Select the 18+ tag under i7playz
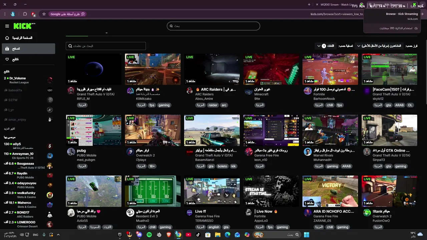The height and width of the screenshot is (240, 427). pyautogui.click(x=152, y=166)
